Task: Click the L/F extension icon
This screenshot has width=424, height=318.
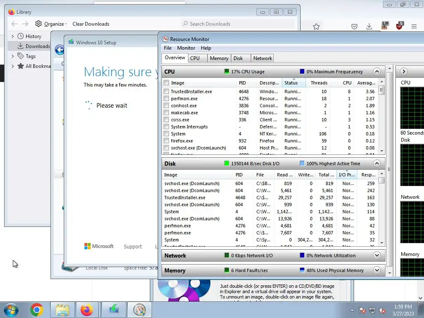Action: pyautogui.click(x=385, y=25)
